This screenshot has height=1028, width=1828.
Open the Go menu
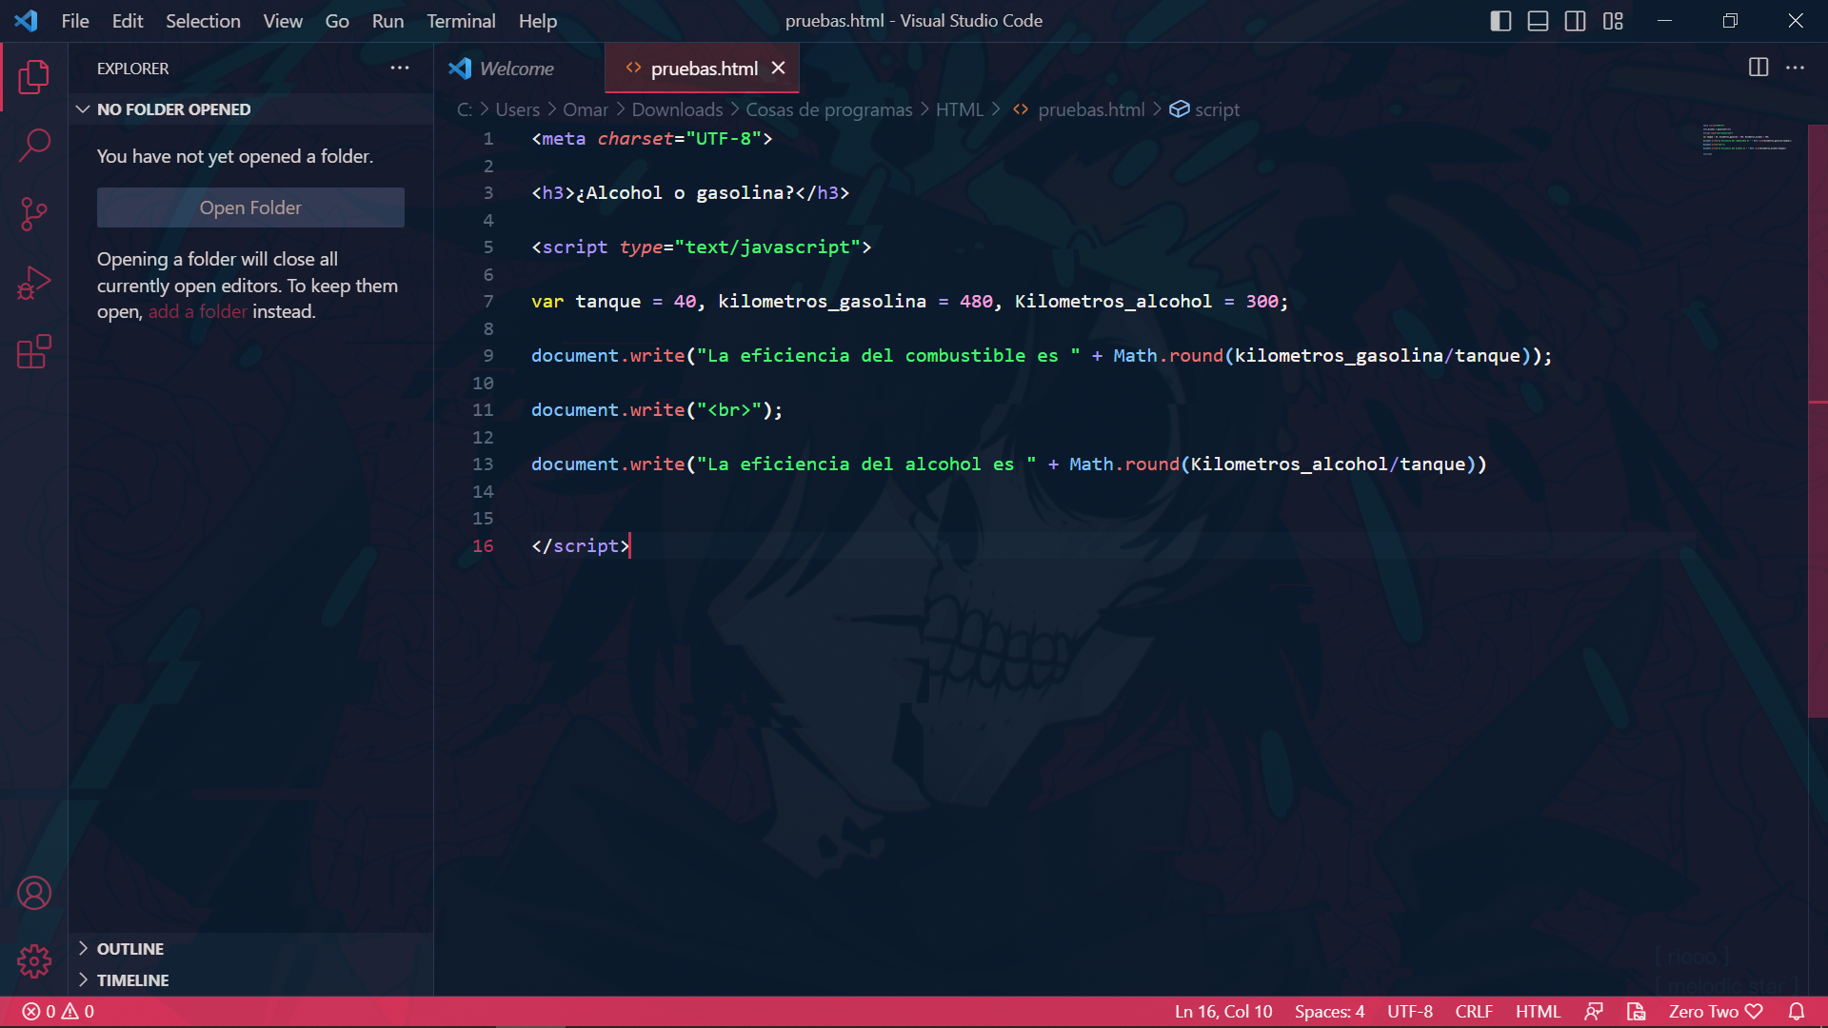337,21
